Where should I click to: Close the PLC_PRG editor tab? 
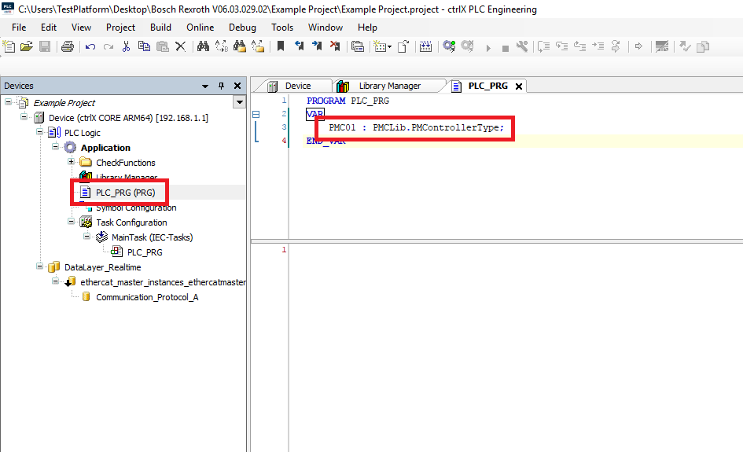tap(518, 86)
